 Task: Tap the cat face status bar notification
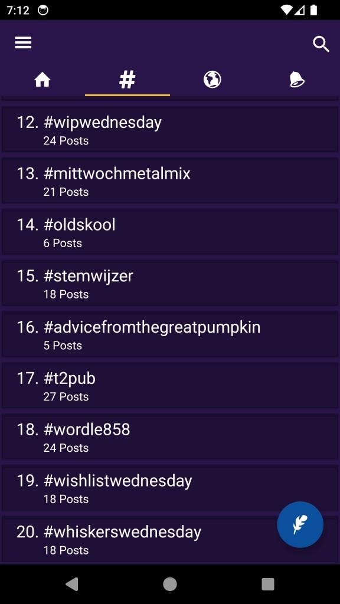pos(43,10)
